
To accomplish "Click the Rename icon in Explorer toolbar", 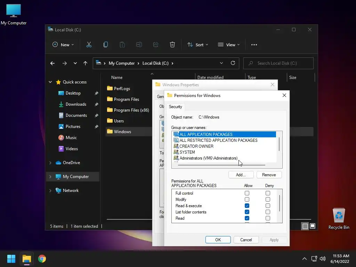I will (x=139, y=45).
